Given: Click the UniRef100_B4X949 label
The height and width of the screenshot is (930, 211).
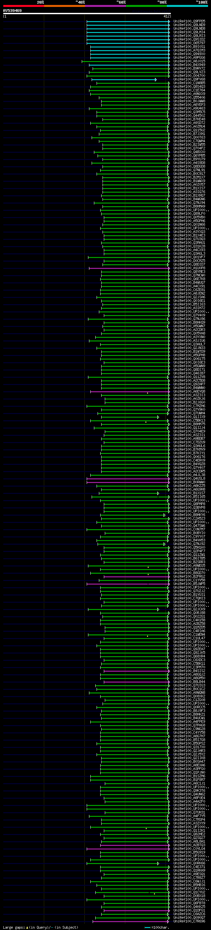Looking at the screenshot, I should (189, 65).
